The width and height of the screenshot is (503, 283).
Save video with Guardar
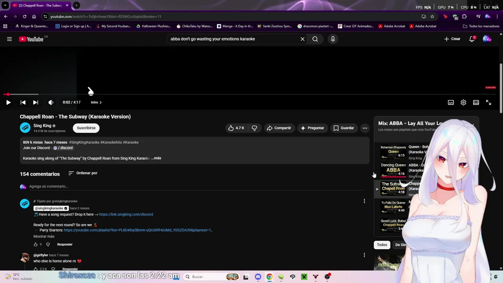click(343, 128)
